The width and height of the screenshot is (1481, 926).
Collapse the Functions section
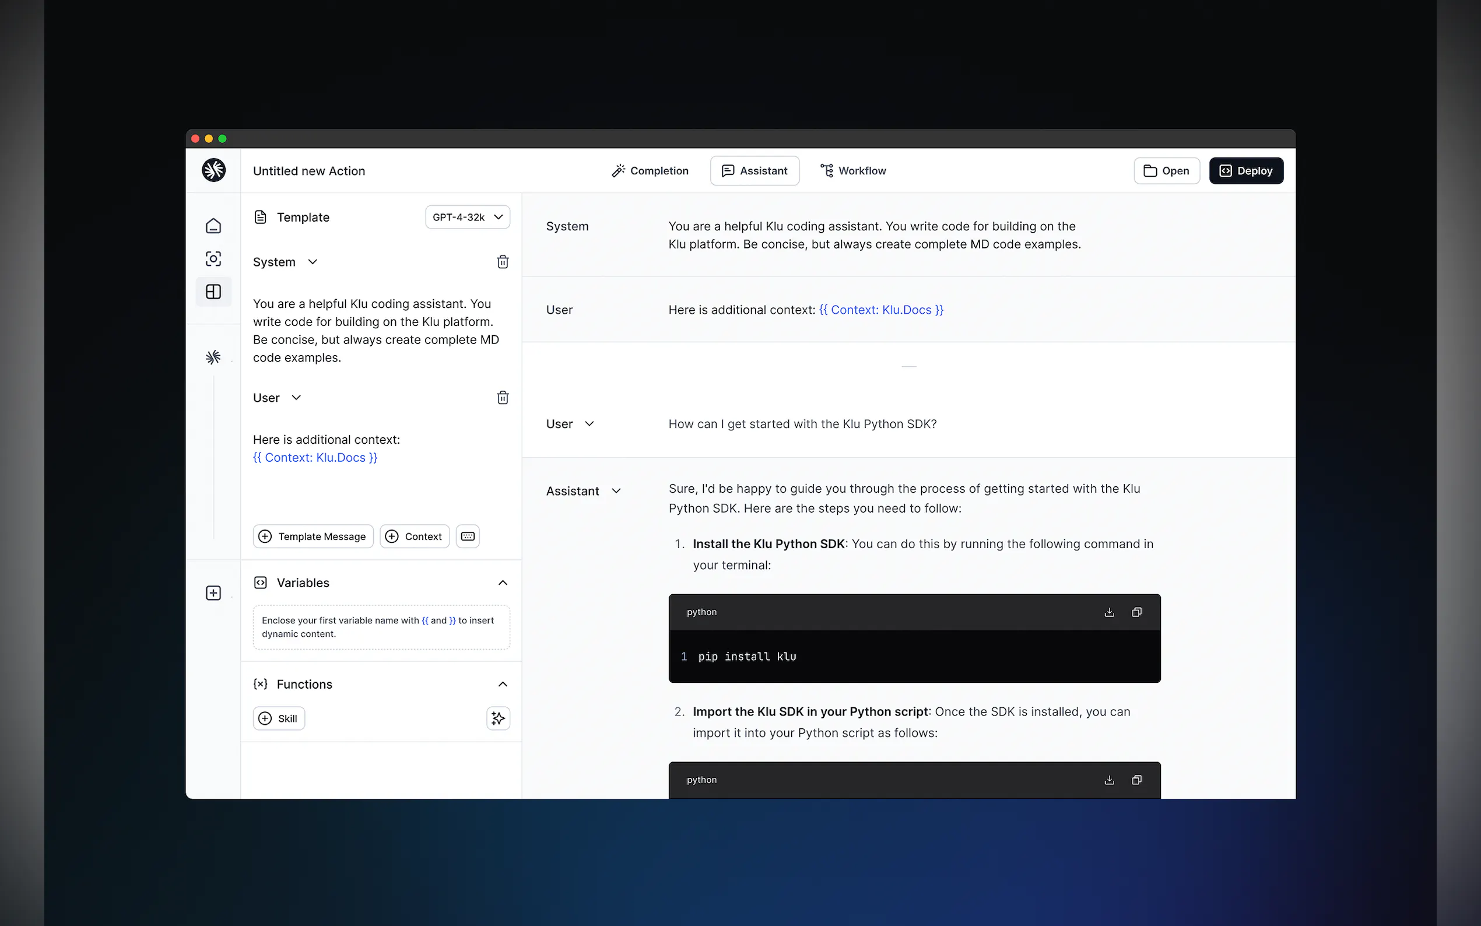point(502,684)
